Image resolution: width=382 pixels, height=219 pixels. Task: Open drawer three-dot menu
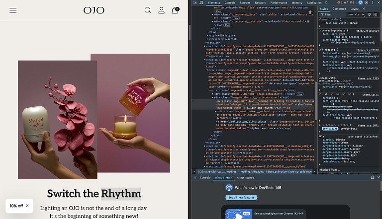[195, 178]
